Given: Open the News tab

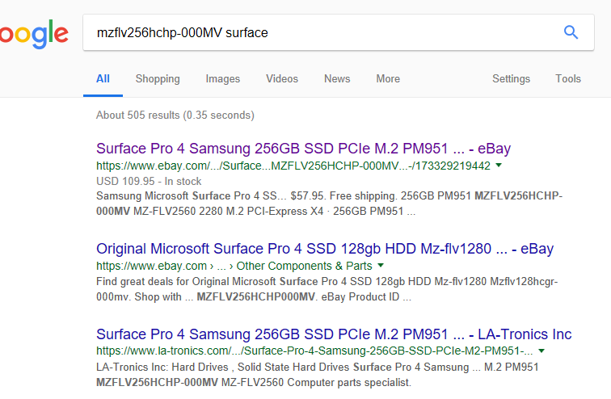Looking at the screenshot, I should (x=337, y=79).
